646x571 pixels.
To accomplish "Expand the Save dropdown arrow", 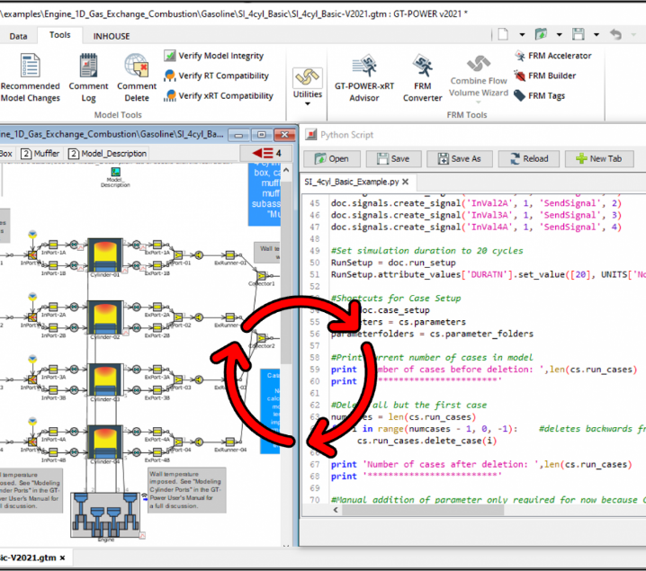I will [597, 34].
